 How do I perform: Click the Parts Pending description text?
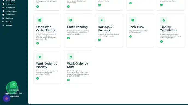[x=78, y=33]
